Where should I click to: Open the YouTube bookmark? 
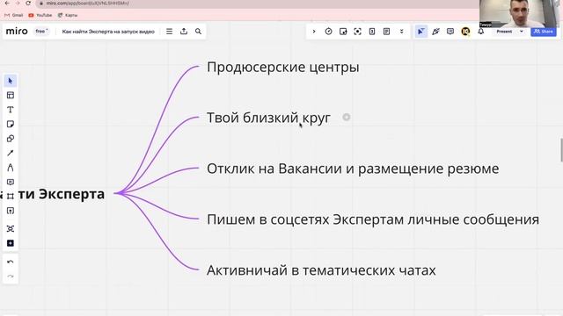tap(40, 15)
